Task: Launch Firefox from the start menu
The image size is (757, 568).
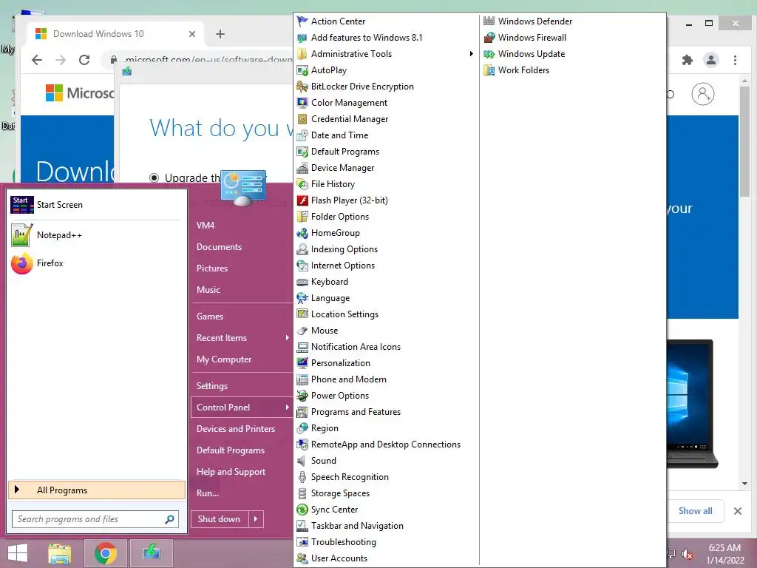Action: coord(97,263)
